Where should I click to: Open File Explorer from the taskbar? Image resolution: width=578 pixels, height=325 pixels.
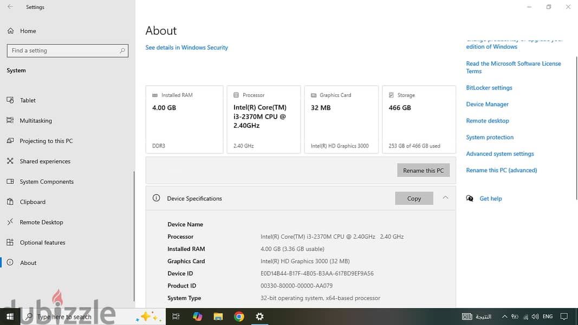click(x=218, y=316)
